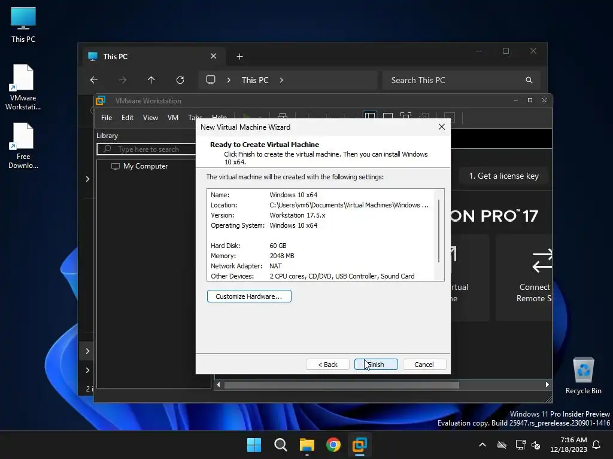613x459 pixels.
Task: Select the Free Download desktop shortcut
Action: click(x=23, y=146)
